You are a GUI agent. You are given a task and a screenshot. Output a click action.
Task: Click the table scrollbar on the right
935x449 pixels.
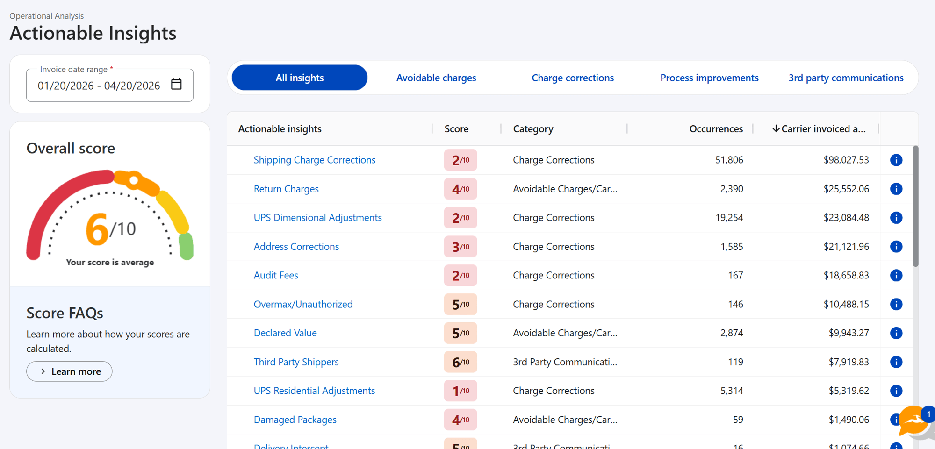[x=915, y=206]
